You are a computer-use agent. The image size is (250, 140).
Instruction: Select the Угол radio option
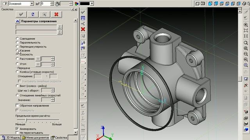click(x=17, y=64)
